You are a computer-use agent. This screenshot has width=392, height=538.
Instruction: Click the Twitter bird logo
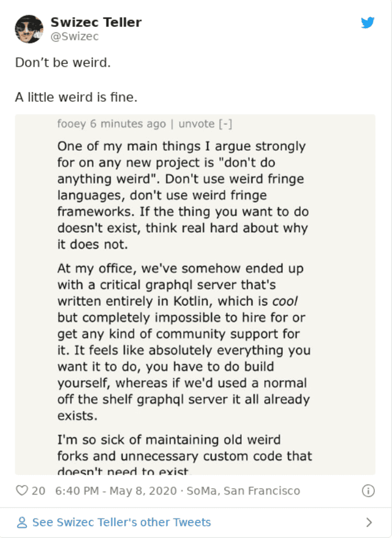[367, 23]
